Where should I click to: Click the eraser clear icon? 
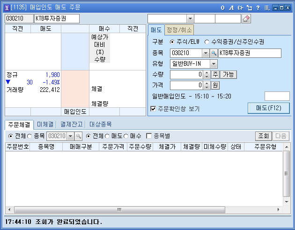(x=247, y=19)
